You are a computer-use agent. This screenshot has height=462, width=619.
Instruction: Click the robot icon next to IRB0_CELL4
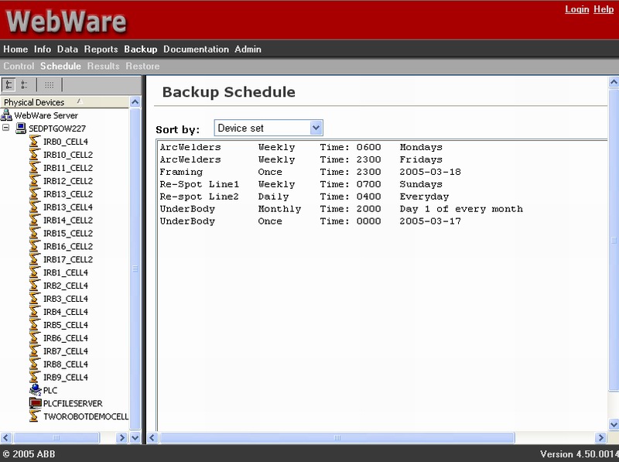click(34, 142)
